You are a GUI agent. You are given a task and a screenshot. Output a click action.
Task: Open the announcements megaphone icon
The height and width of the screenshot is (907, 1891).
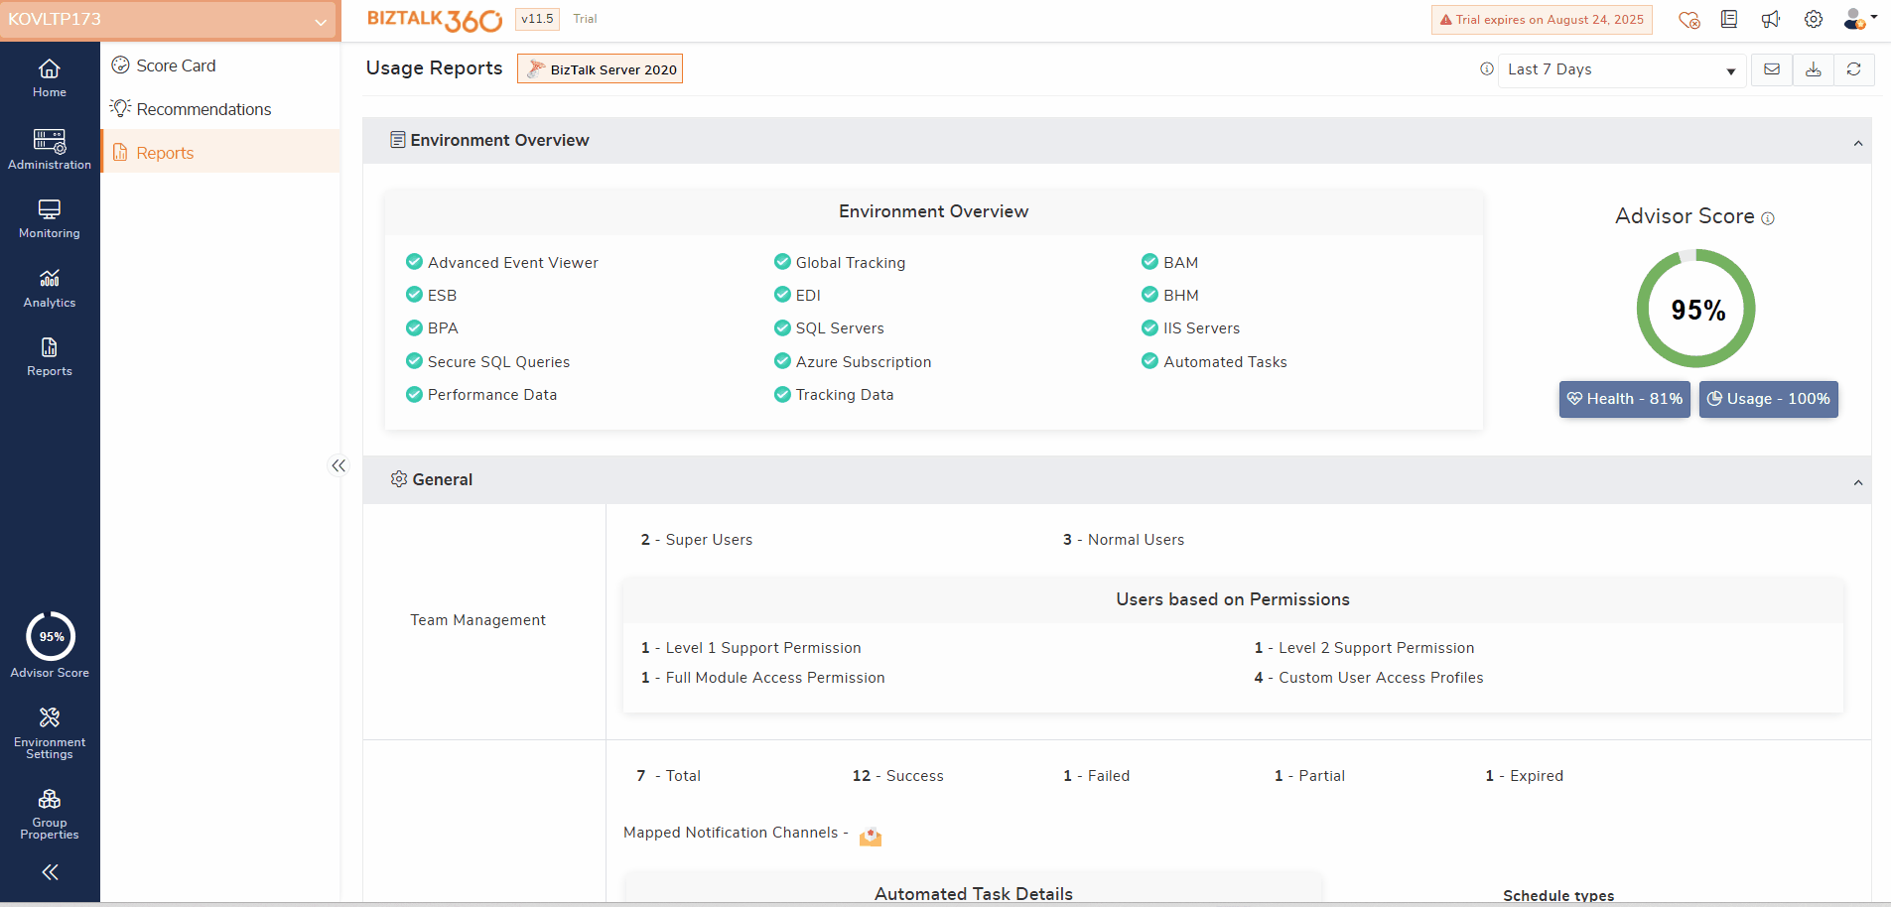(x=1771, y=19)
